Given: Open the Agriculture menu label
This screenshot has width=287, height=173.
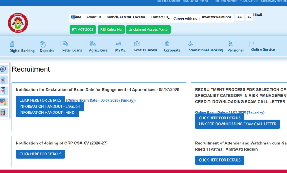Looking at the screenshot, I should 98,50.
